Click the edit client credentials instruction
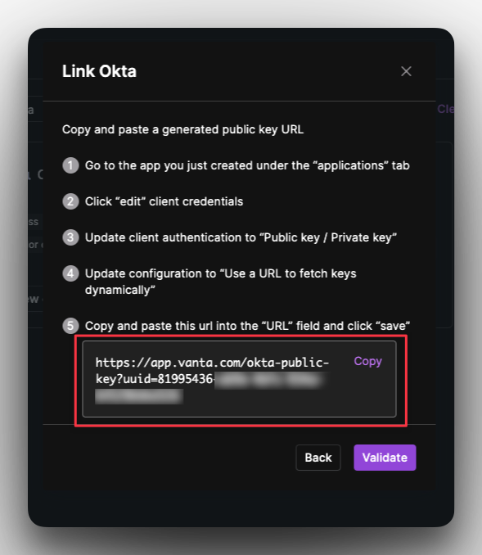 [x=164, y=201]
